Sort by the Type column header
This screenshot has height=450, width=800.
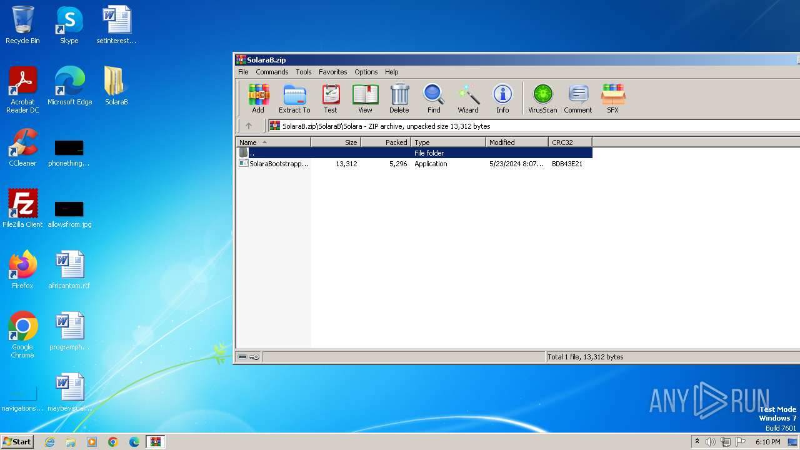point(449,142)
